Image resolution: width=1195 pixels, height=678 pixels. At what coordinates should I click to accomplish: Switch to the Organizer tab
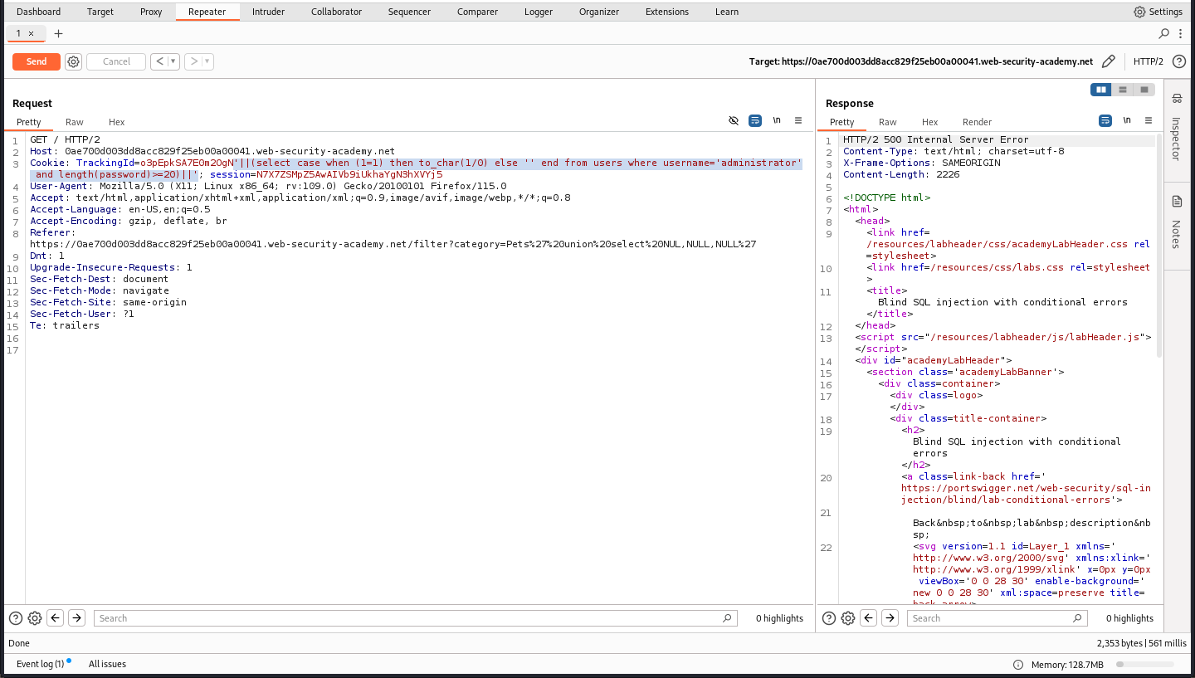[x=599, y=12]
